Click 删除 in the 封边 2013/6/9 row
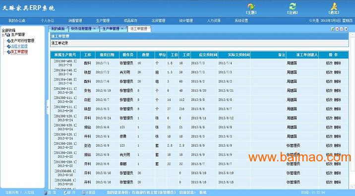Image resolution: width=355 pixels, height=196 pixels. coord(337,146)
